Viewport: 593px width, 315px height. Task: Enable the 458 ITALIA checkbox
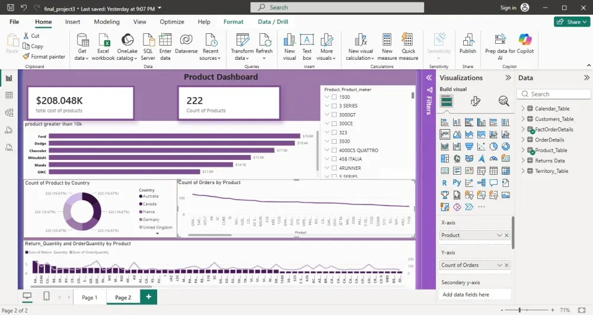click(x=334, y=159)
